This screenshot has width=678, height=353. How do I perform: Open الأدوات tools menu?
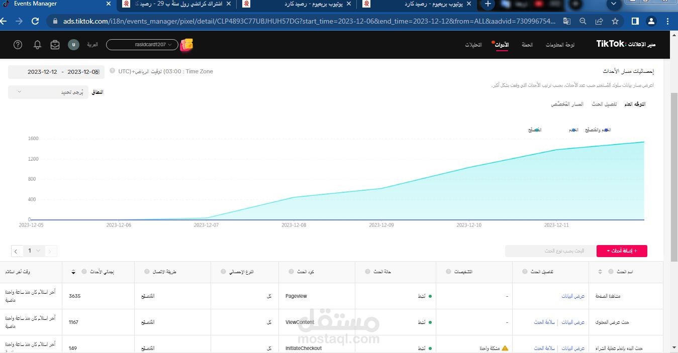[502, 45]
